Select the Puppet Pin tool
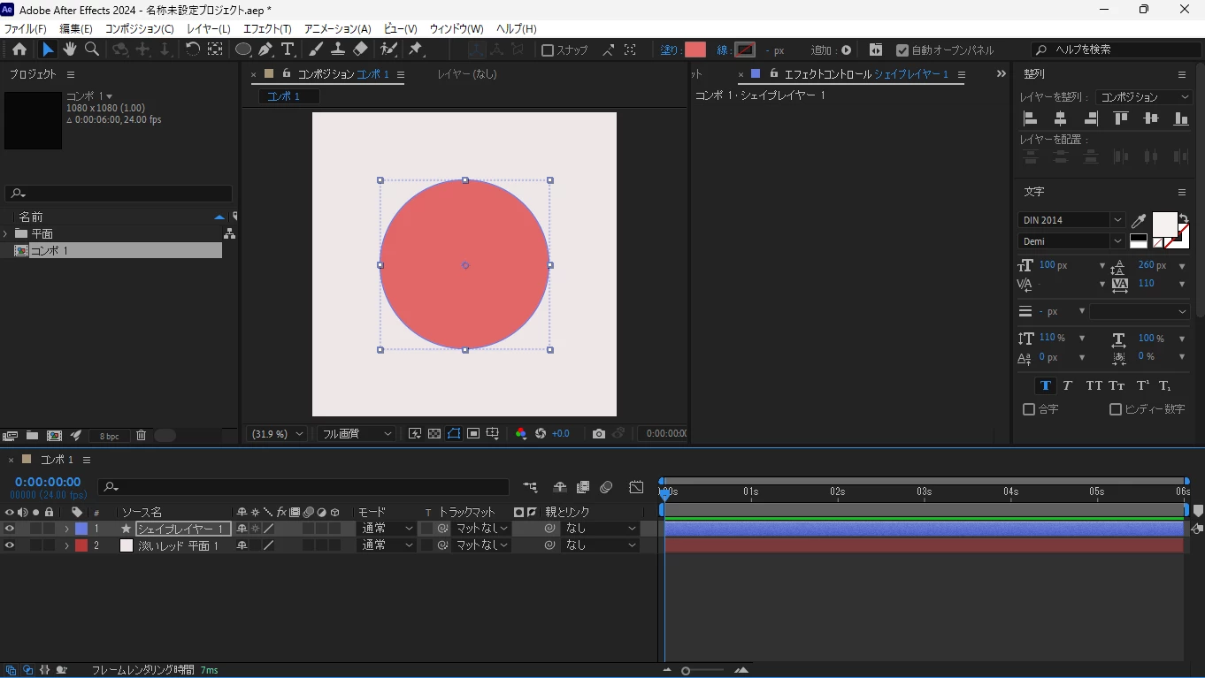Viewport: 1205px width, 678px height. (x=416, y=50)
